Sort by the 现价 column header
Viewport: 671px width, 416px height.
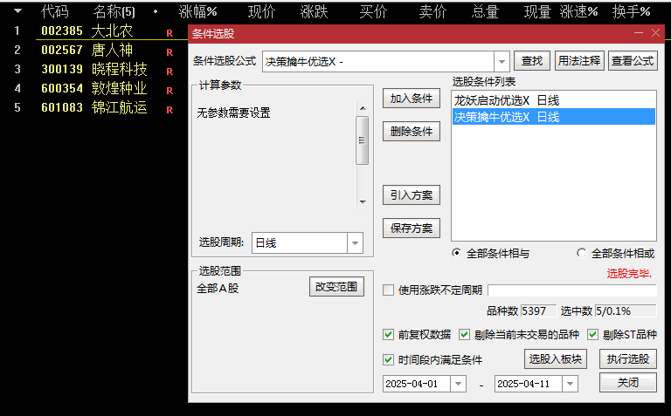pyautogui.click(x=261, y=11)
